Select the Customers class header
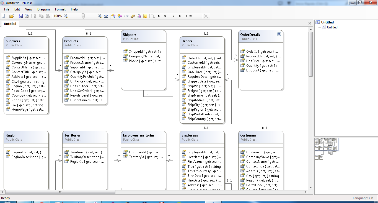 (261, 137)
